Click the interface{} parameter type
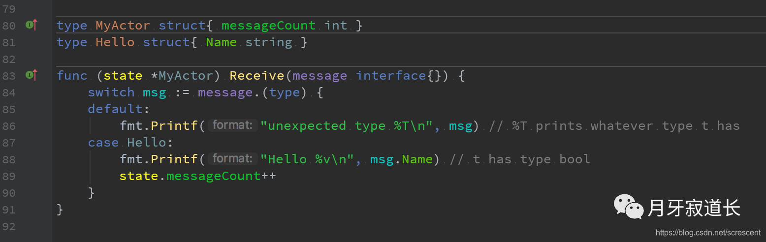 click(x=399, y=76)
